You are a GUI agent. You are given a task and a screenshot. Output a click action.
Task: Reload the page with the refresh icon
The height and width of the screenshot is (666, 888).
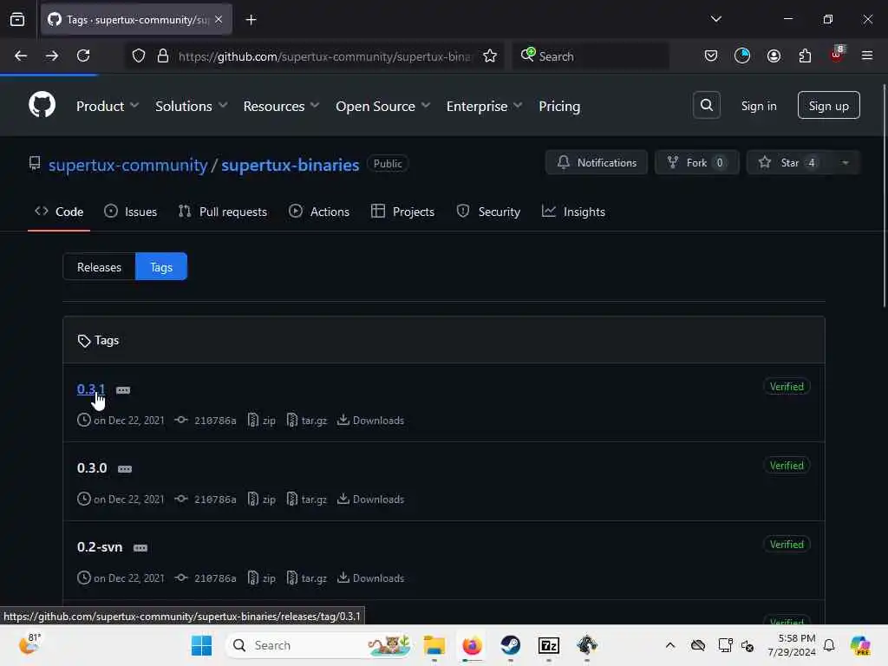tap(83, 55)
